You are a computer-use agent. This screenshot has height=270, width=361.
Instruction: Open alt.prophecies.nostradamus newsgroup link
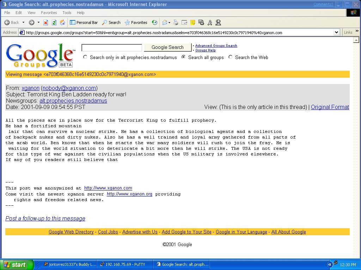(x=73, y=101)
